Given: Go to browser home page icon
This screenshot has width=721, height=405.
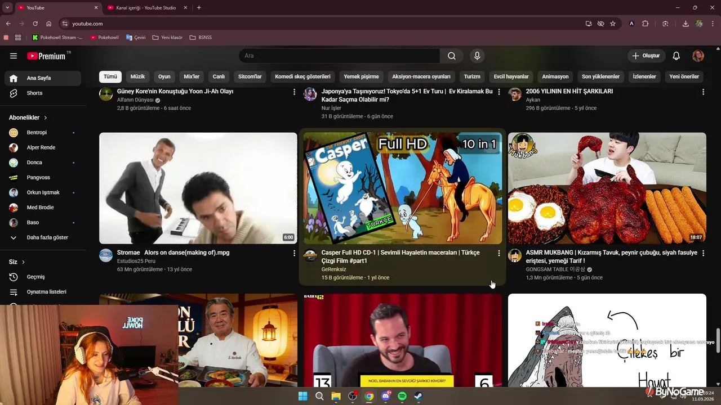Looking at the screenshot, I should click(49, 24).
